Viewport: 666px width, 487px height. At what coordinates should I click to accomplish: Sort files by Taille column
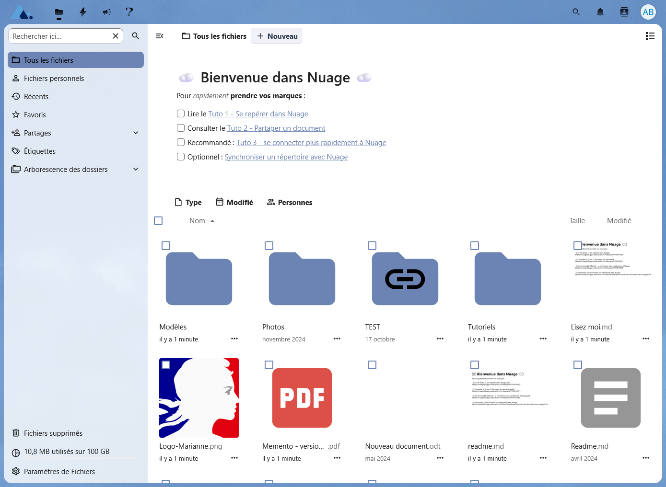coord(577,221)
